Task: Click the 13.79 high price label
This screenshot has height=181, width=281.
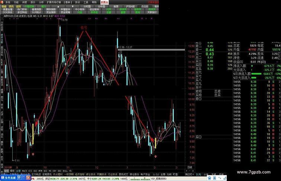Action: (x=64, y=20)
